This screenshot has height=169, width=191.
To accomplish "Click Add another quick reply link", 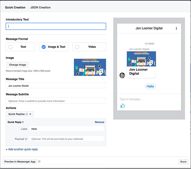I will click(22, 149).
